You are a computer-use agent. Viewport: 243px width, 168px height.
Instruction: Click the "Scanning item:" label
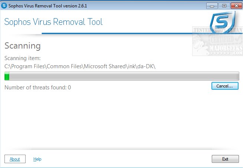(x=22, y=58)
